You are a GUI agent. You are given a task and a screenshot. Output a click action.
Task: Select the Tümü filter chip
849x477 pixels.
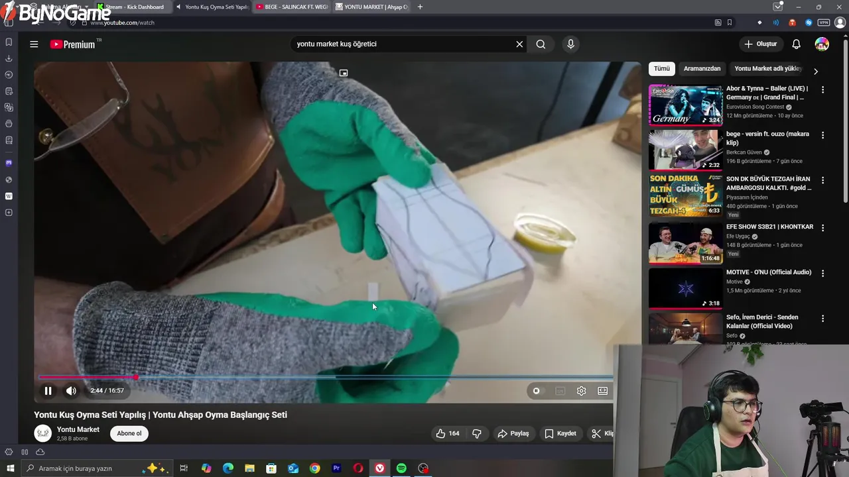(x=662, y=68)
